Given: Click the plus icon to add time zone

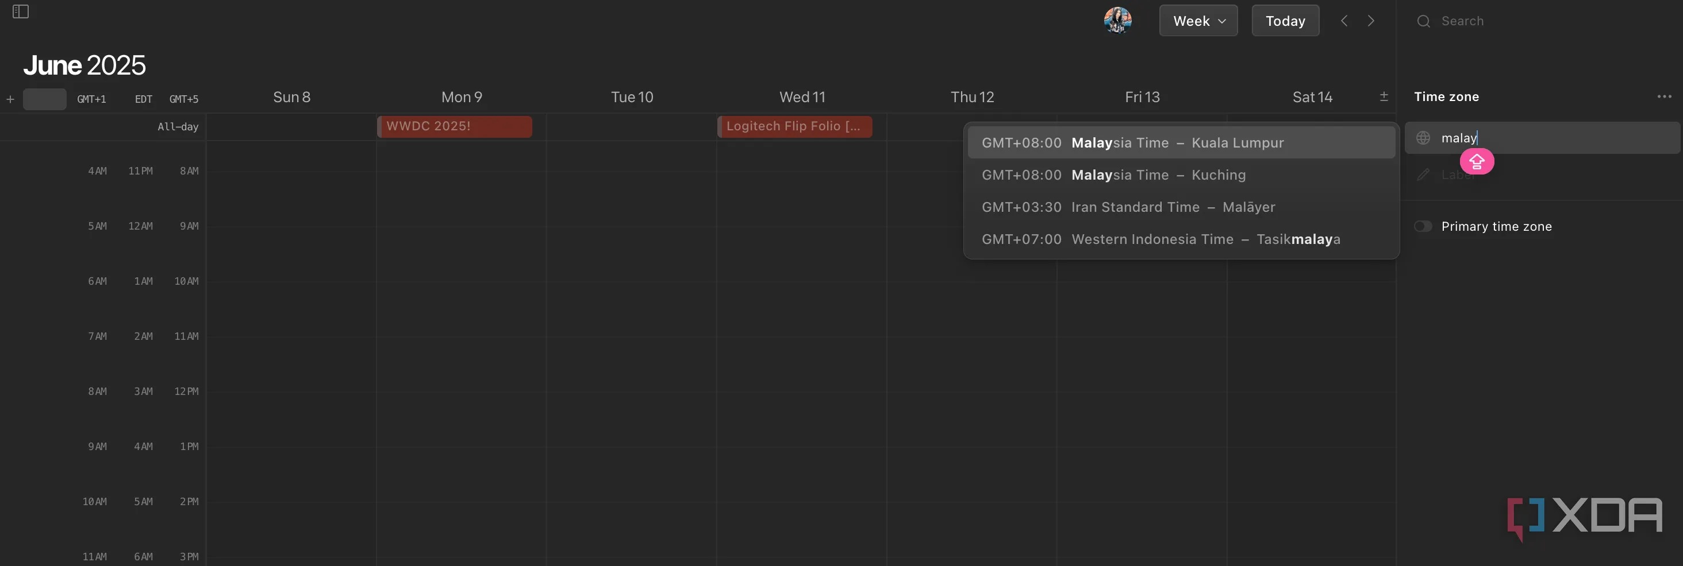Looking at the screenshot, I should (10, 99).
